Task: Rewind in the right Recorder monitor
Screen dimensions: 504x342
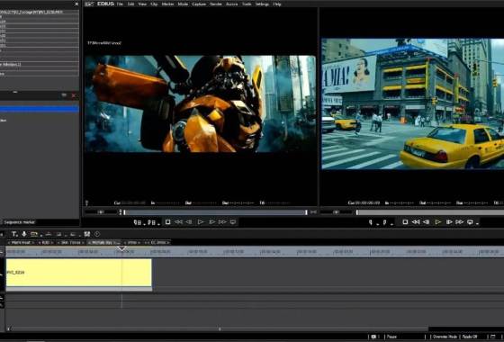Action: (x=416, y=222)
